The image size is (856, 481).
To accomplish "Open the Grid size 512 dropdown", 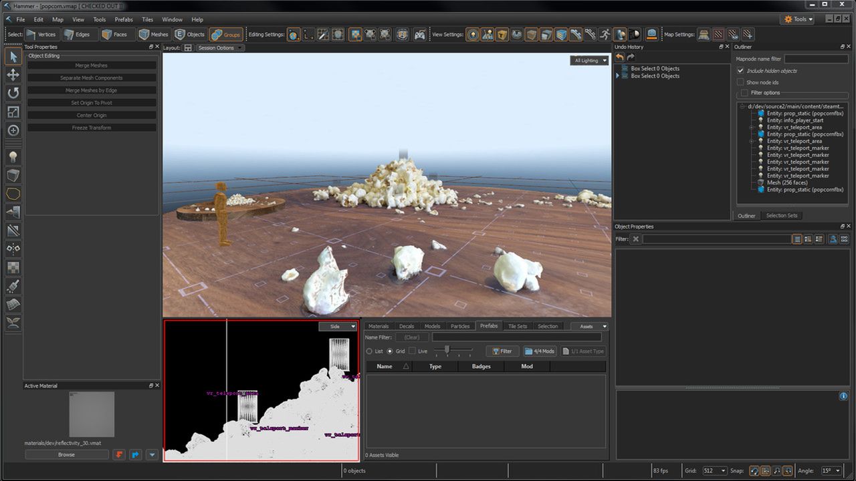I will [714, 470].
